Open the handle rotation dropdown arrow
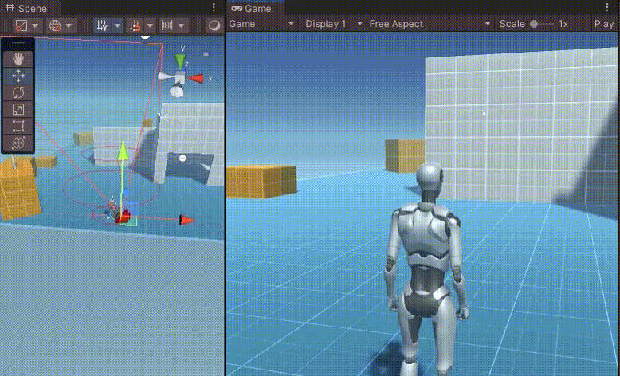The width and height of the screenshot is (620, 376). pyautogui.click(x=69, y=25)
